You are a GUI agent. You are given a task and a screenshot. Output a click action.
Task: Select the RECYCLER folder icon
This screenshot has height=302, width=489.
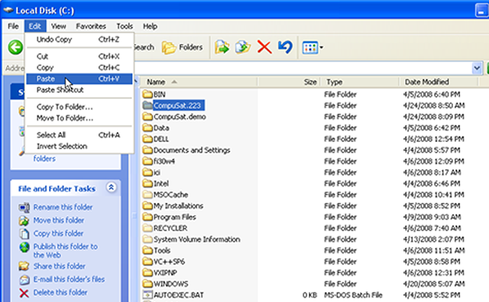pos(147,228)
